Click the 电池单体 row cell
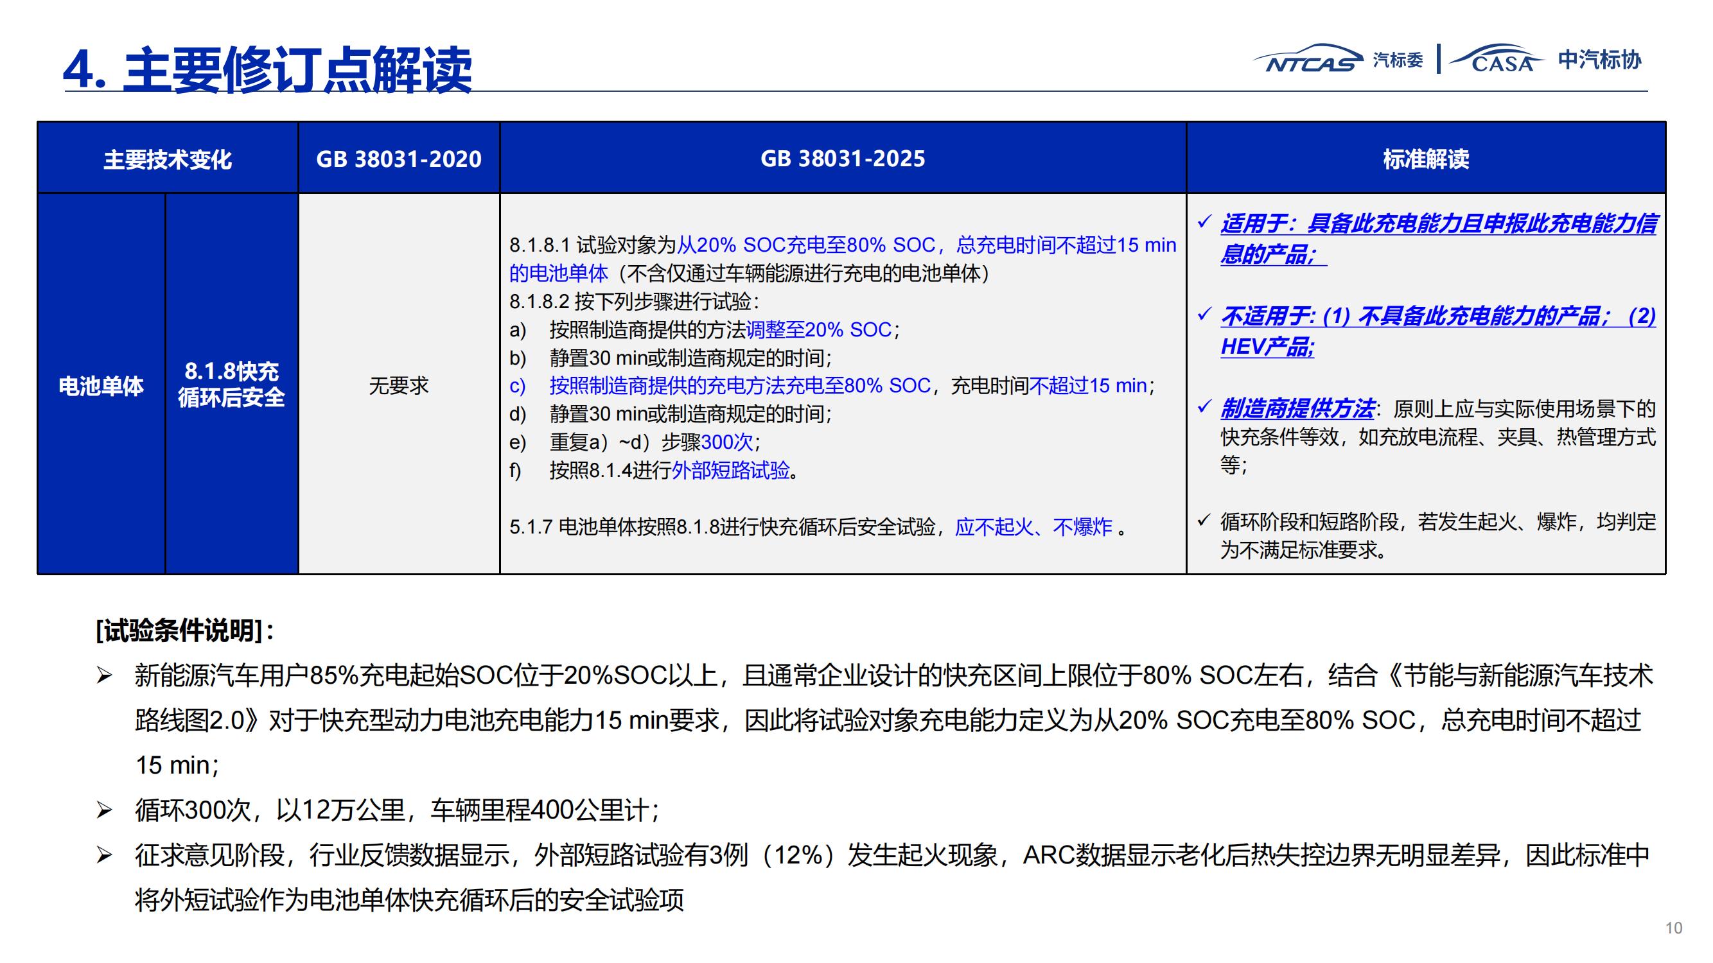Screen dimensions: 1713x963 [x=101, y=385]
